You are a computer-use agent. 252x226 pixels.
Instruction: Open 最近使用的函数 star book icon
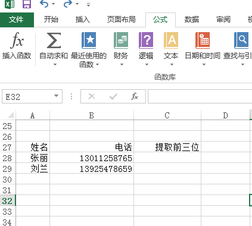pos(89,40)
